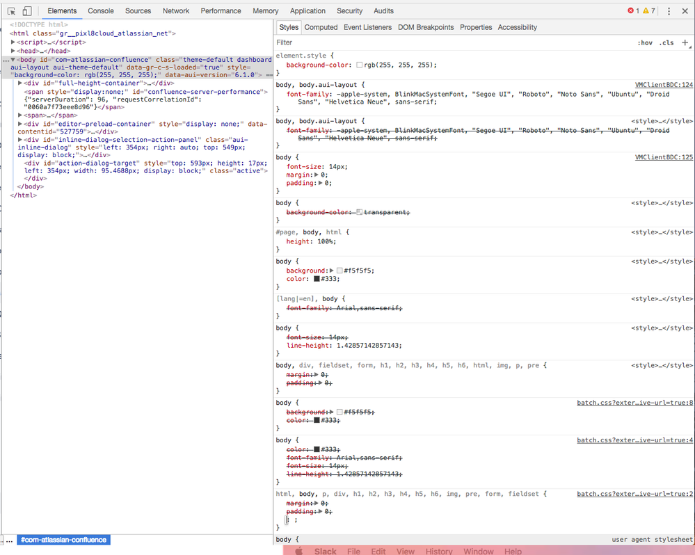Open the VMClientBDC:124 source link
Image resolution: width=695 pixels, height=555 pixels.
click(664, 85)
